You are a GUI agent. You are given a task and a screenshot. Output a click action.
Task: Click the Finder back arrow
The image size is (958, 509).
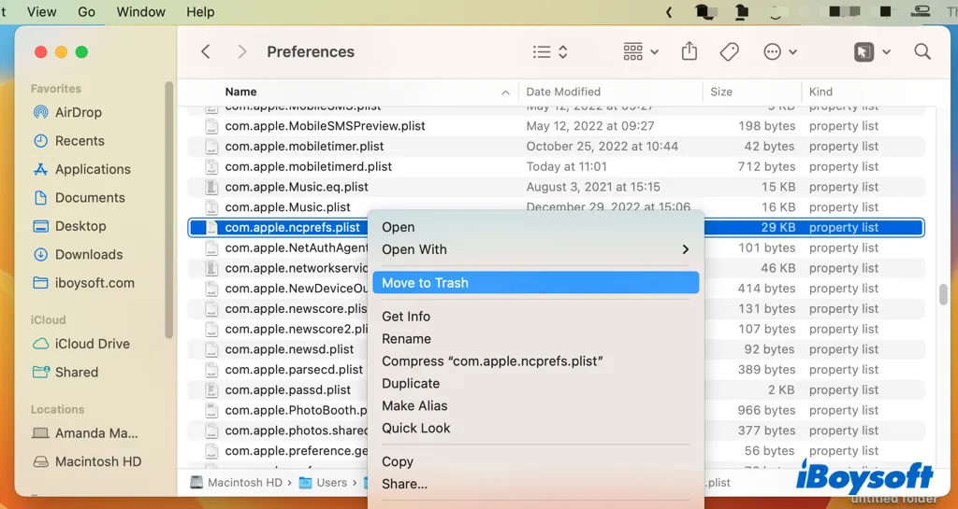click(206, 52)
